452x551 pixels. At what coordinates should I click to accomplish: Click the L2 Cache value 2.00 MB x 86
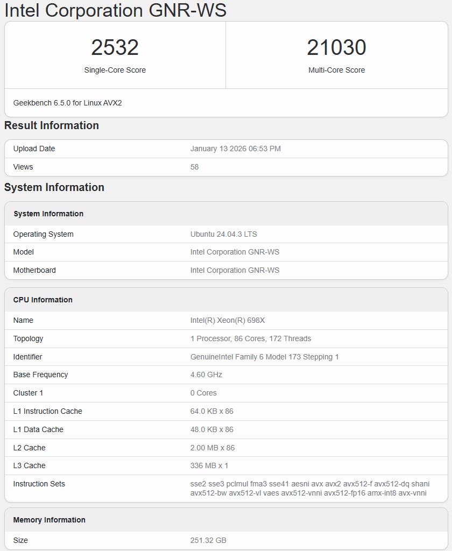point(213,448)
